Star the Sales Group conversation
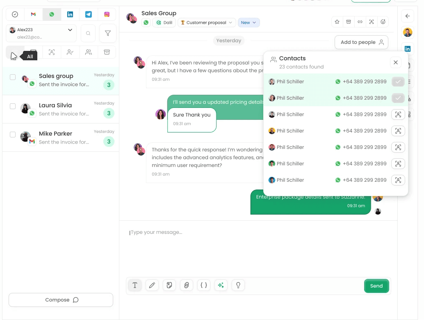This screenshot has height=320, width=424. tap(337, 22)
